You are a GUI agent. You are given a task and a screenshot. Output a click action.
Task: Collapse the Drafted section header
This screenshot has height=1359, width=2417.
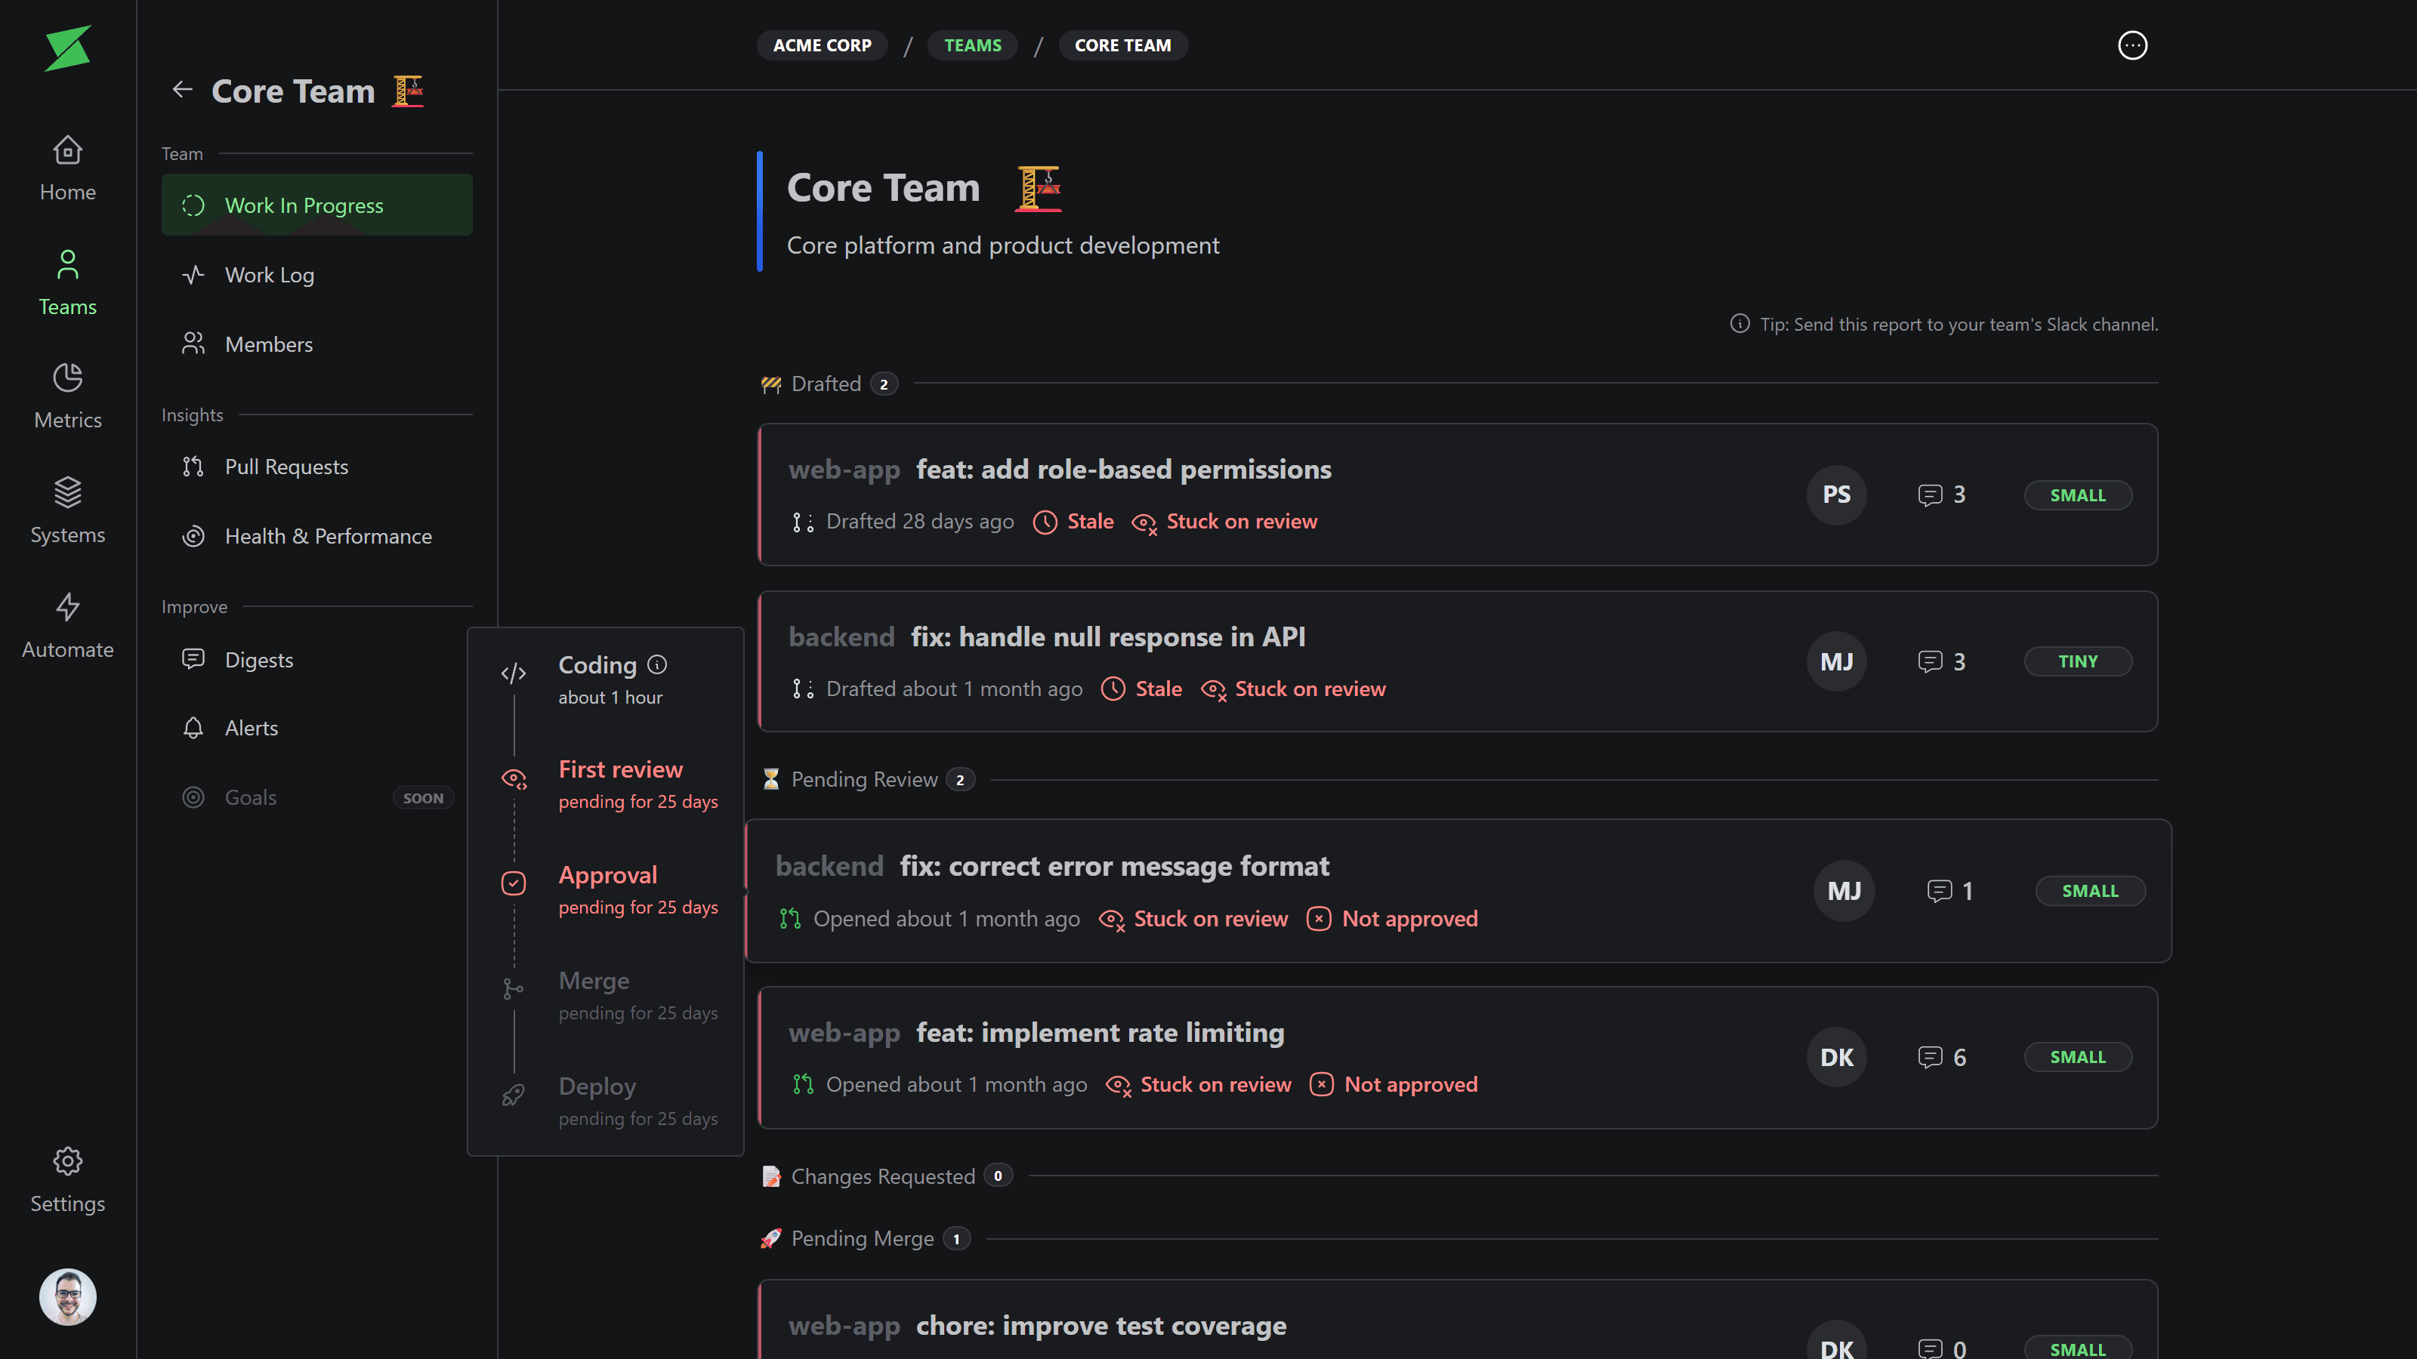click(826, 384)
